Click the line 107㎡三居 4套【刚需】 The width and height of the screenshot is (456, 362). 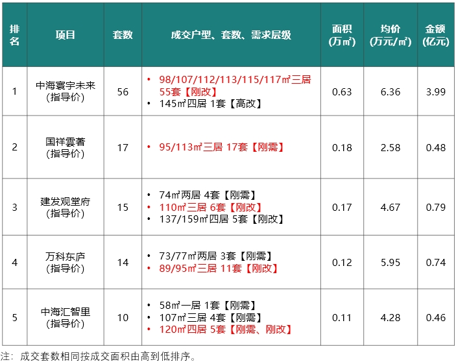211,317
